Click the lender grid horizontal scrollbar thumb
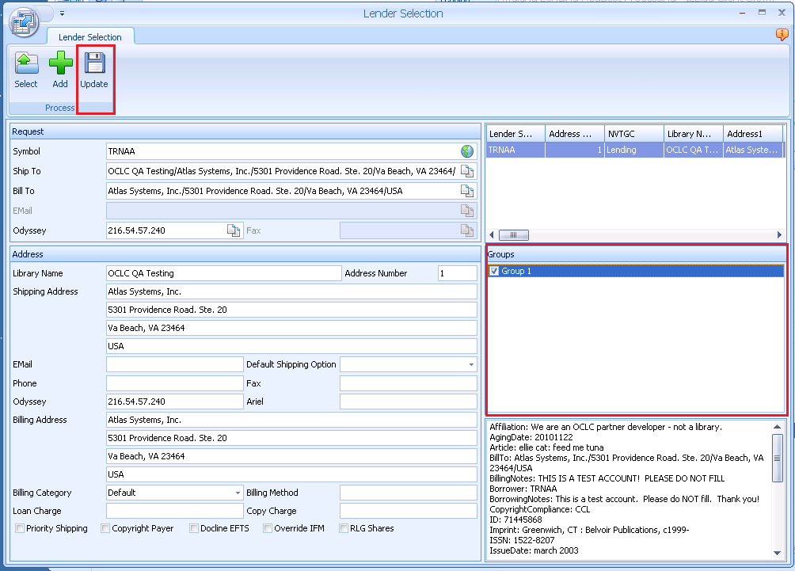Viewport: 795px width, 571px height. coord(518,235)
